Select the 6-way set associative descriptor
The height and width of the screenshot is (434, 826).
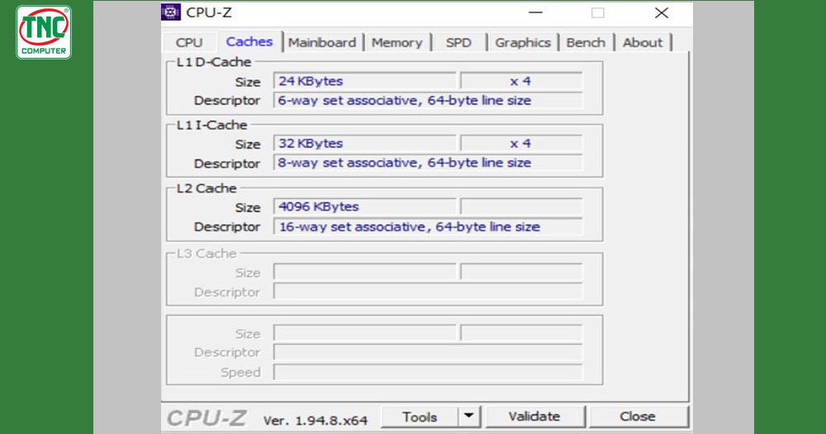[x=428, y=100]
